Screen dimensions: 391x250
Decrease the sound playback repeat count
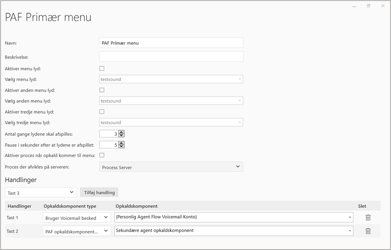(121, 135)
